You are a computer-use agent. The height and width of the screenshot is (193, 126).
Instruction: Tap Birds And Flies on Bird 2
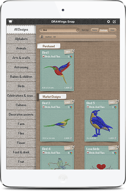coord(52,107)
